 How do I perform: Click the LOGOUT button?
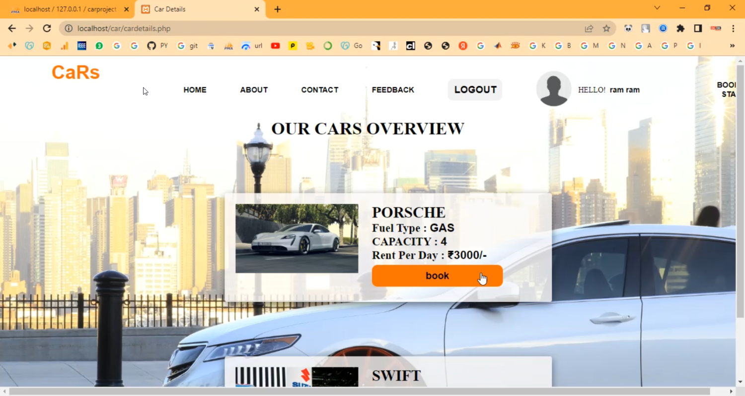point(475,90)
